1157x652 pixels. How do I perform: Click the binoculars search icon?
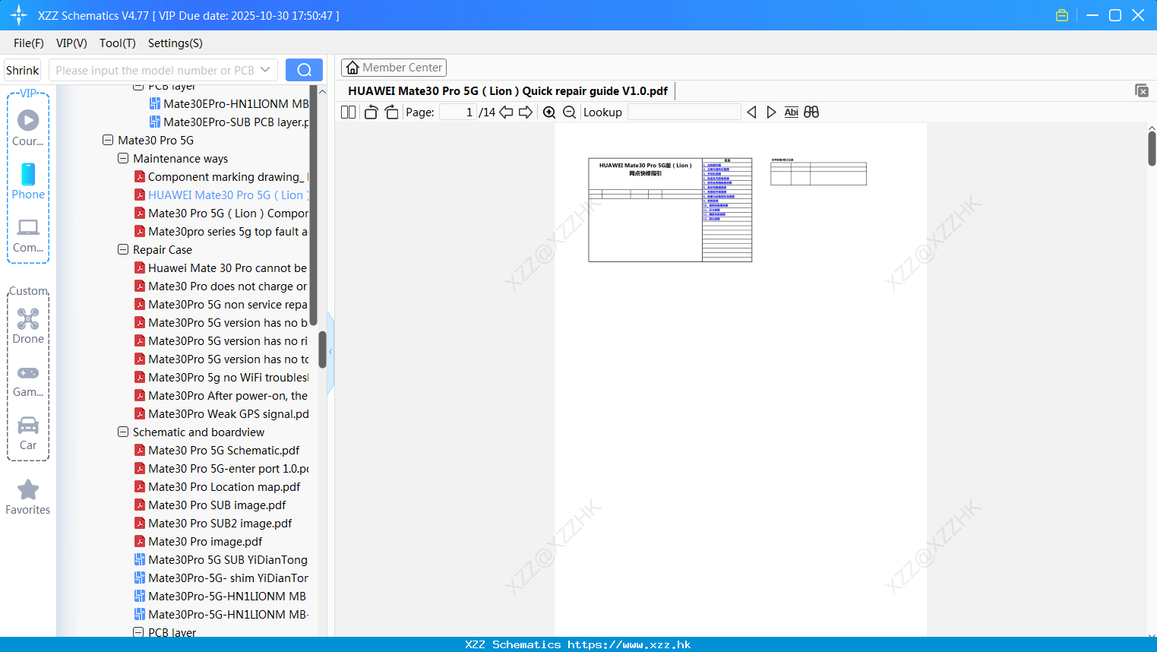point(811,112)
